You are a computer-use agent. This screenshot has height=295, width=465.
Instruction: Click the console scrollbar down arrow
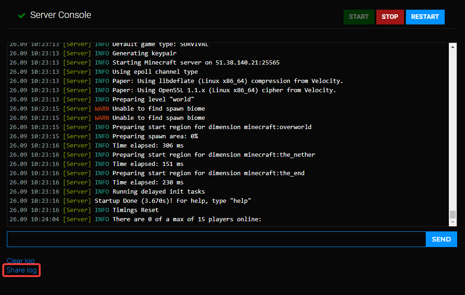(453, 222)
